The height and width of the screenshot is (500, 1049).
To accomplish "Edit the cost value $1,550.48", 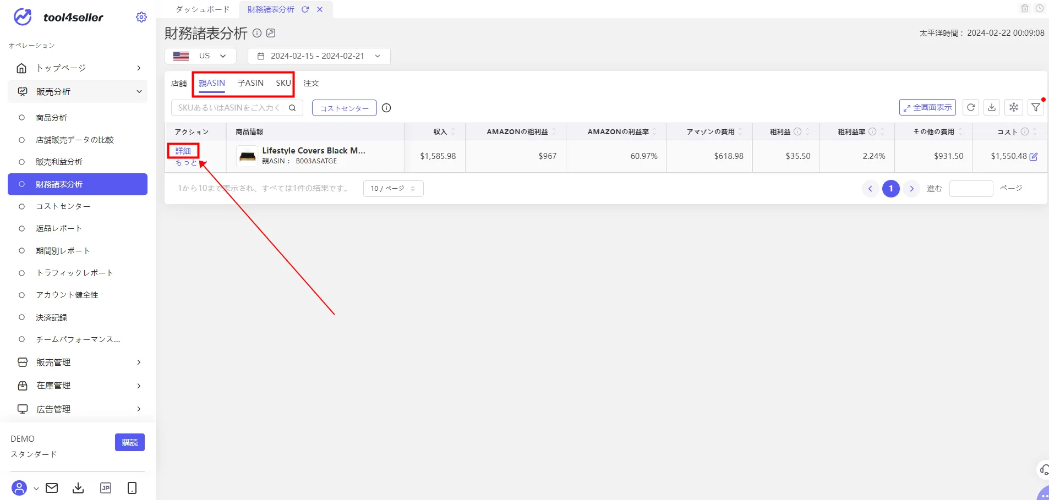I will 1034,156.
